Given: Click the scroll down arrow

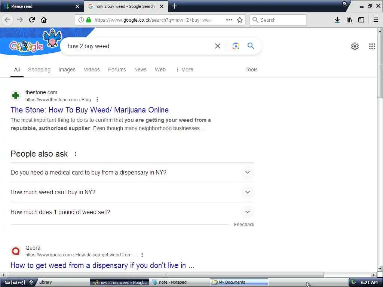Looking at the screenshot, I should point(380,269).
